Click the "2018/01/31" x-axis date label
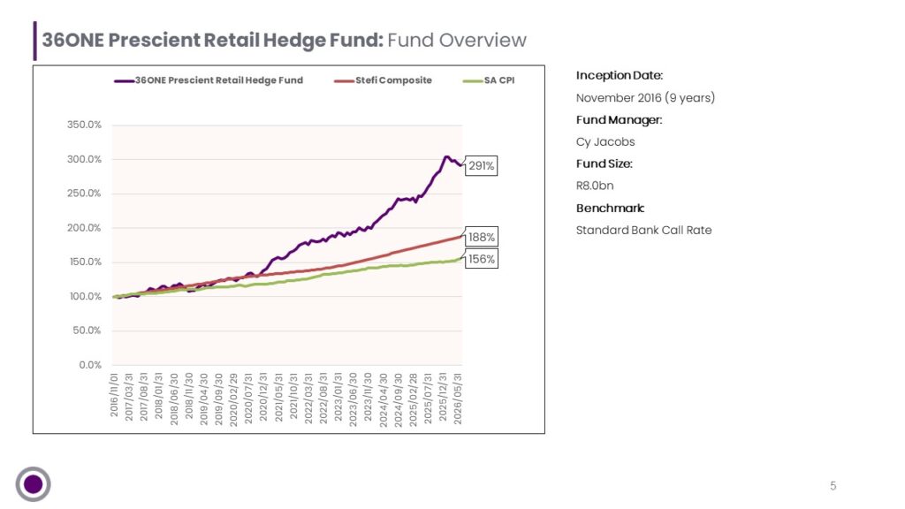Screen dimensions: 905x509 click(x=159, y=397)
